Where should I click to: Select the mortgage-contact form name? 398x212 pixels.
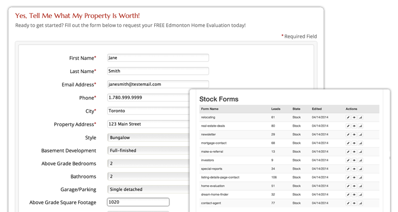(214, 143)
